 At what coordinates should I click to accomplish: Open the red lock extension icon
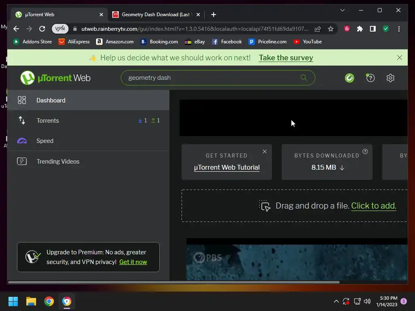click(347, 29)
